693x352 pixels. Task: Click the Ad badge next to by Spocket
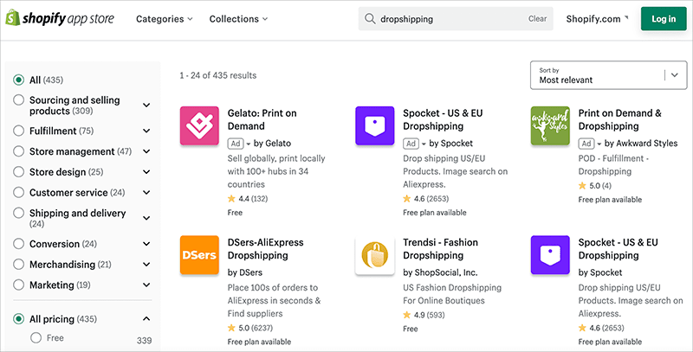411,144
